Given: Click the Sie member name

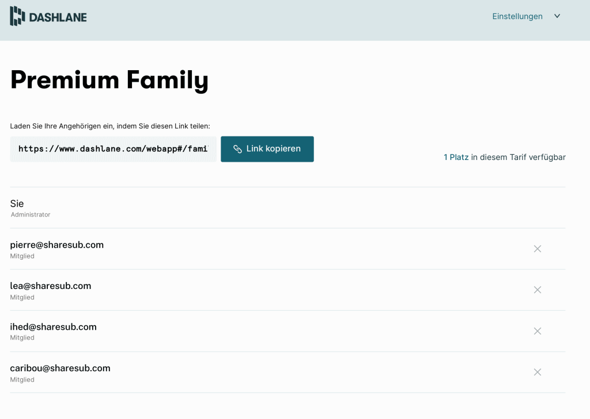Looking at the screenshot, I should [17, 204].
